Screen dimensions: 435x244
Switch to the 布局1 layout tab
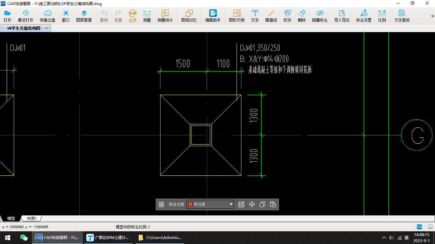pyautogui.click(x=32, y=219)
